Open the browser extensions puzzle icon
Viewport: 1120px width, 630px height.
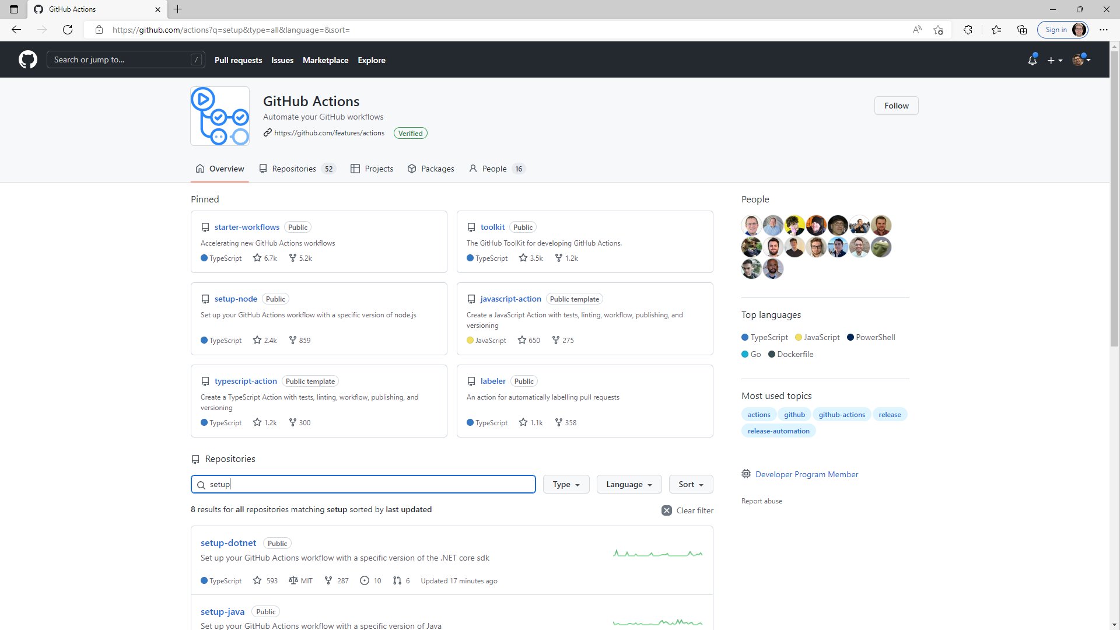(x=968, y=30)
